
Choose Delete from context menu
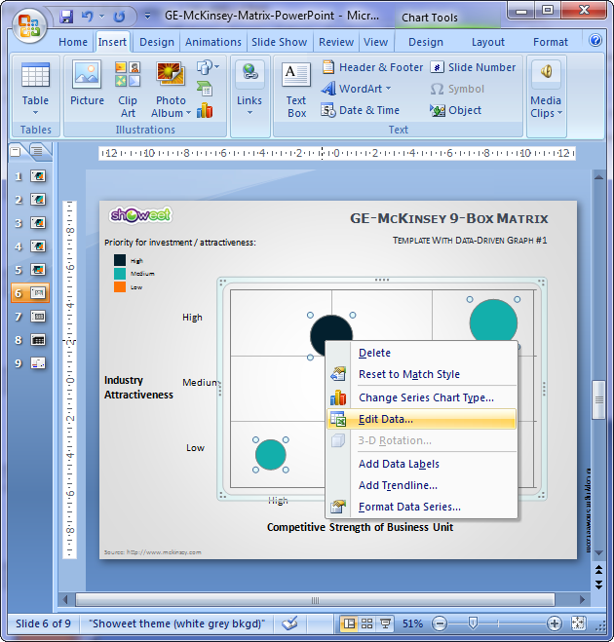click(421, 353)
